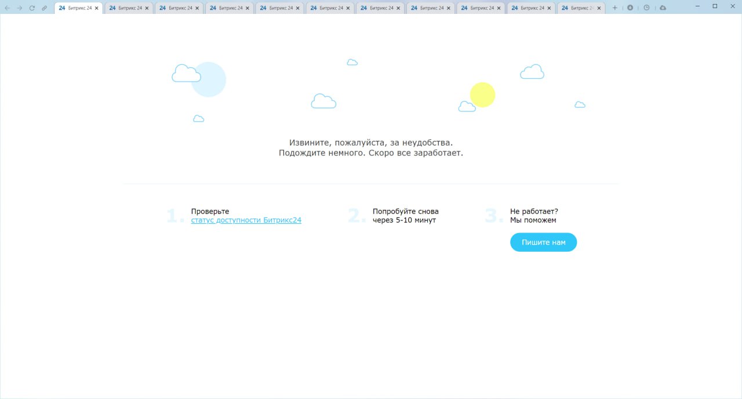Maximize the browser window
This screenshot has width=742, height=399.
coord(715,6)
